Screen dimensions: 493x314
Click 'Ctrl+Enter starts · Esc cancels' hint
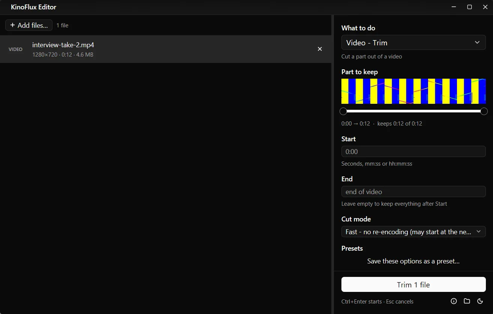click(x=377, y=302)
